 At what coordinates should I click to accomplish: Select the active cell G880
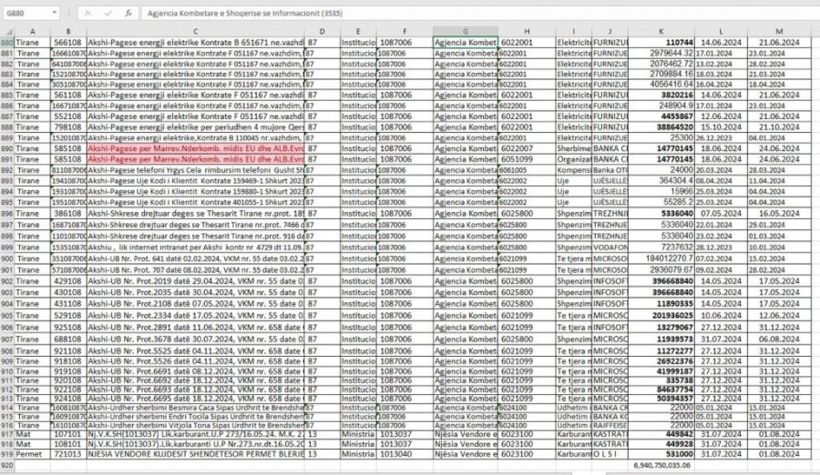pyautogui.click(x=465, y=42)
